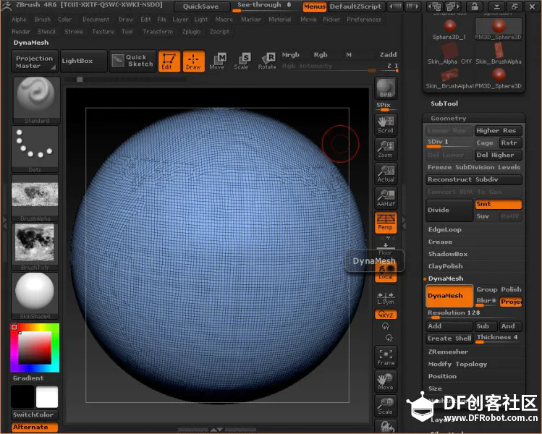The height and width of the screenshot is (434, 542).
Task: Open LightBox browser
Action: click(x=83, y=61)
